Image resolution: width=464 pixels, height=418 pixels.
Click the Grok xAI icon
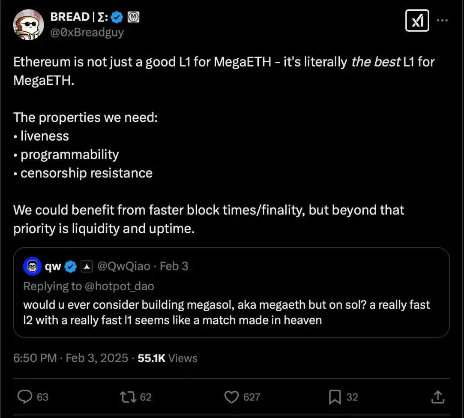coord(417,21)
